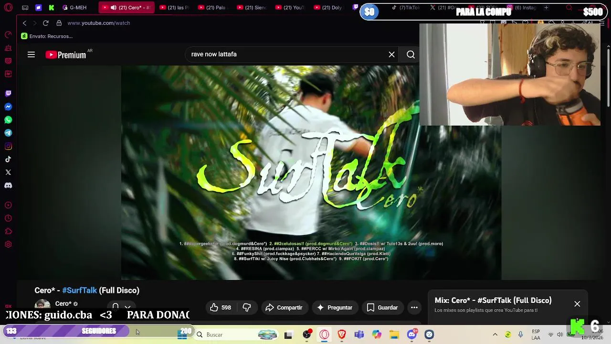The height and width of the screenshot is (344, 611).
Task: Click the SurfTalk video player
Action: click(x=311, y=172)
